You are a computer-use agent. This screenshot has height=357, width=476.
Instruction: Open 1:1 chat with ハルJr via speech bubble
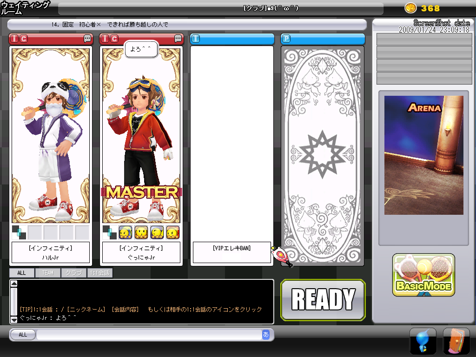pos(87,39)
